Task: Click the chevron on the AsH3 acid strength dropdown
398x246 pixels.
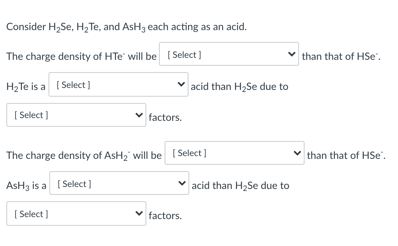Action: [183, 183]
